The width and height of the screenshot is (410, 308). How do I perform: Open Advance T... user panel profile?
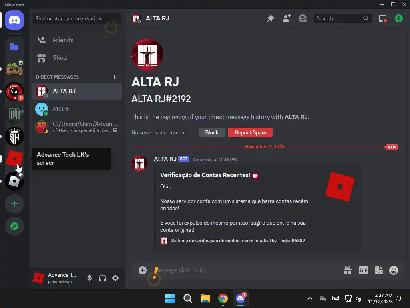pos(56,278)
